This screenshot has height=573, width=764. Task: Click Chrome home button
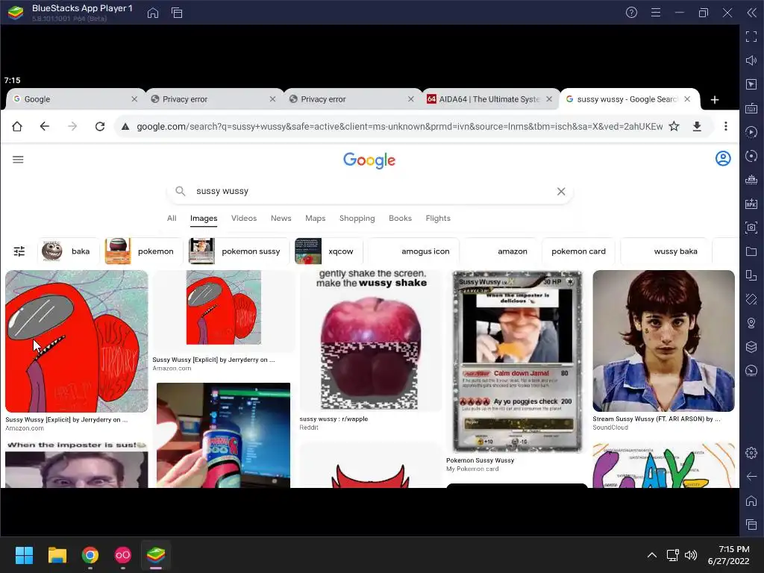[17, 127]
